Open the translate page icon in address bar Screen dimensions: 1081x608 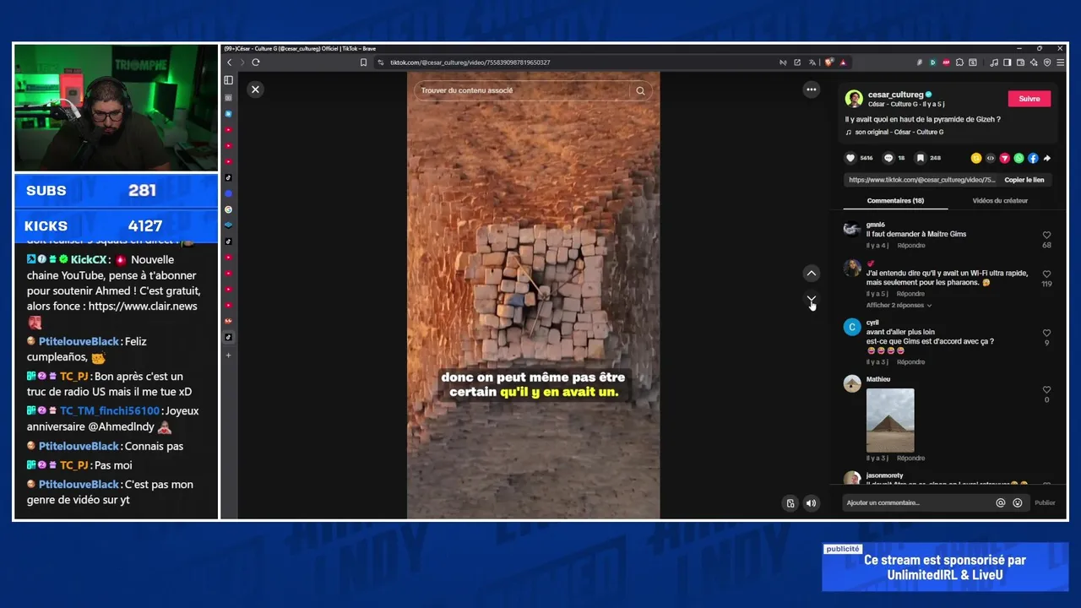[x=812, y=62]
